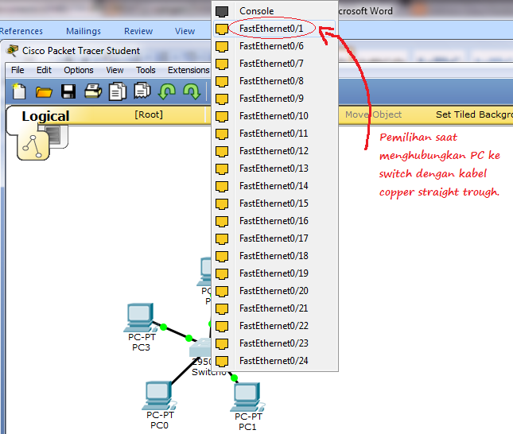
Task: Choose FastEthernet0/21 port
Action: [275, 308]
